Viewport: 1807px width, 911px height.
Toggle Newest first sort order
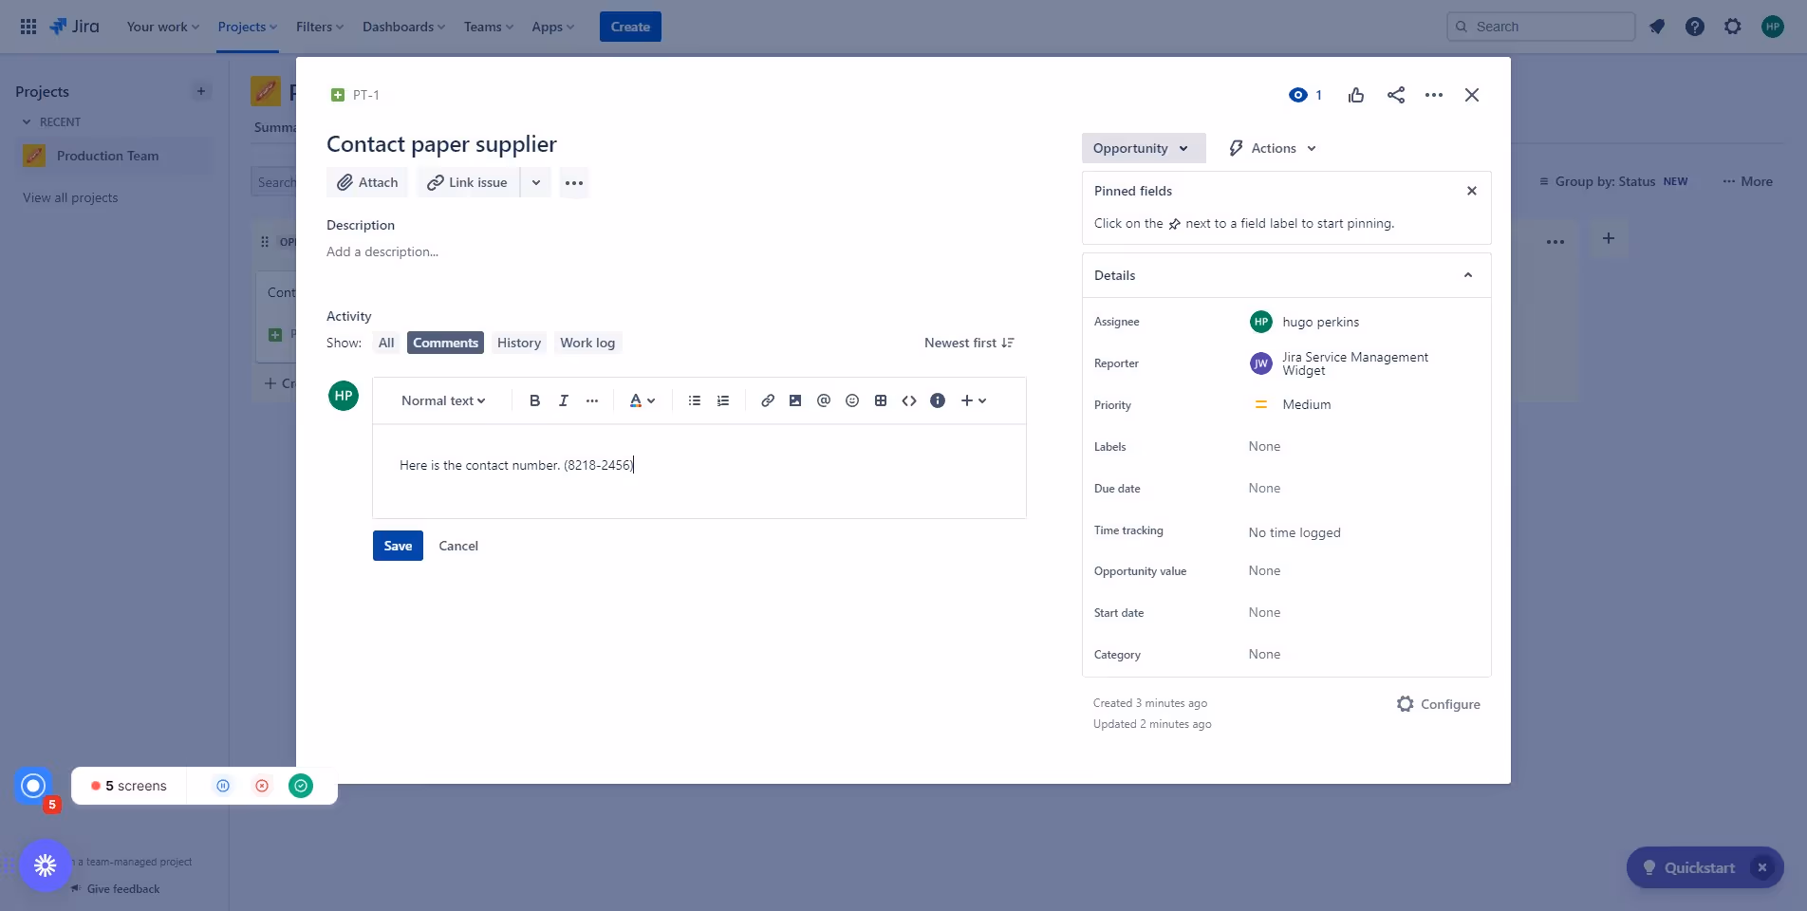[969, 343]
